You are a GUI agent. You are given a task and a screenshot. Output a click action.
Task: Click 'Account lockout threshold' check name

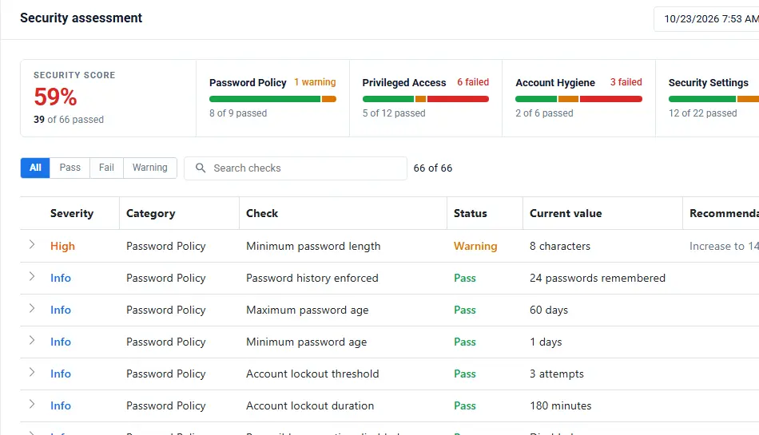point(312,374)
